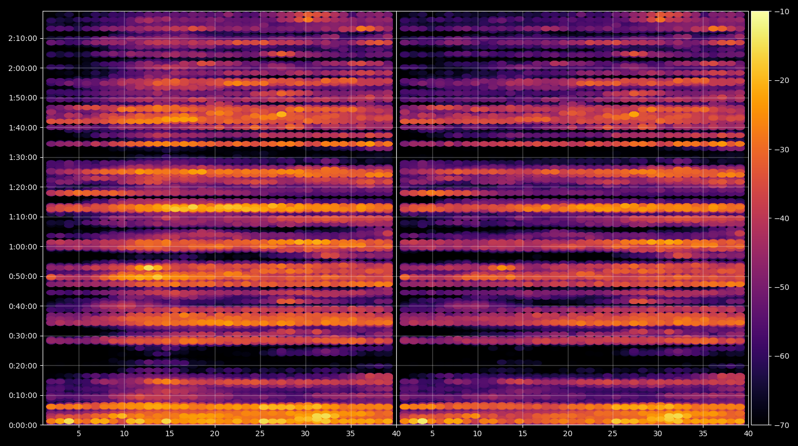This screenshot has height=446, width=798.
Task: Click the −70 colorbar tick label
Action: (x=782, y=425)
